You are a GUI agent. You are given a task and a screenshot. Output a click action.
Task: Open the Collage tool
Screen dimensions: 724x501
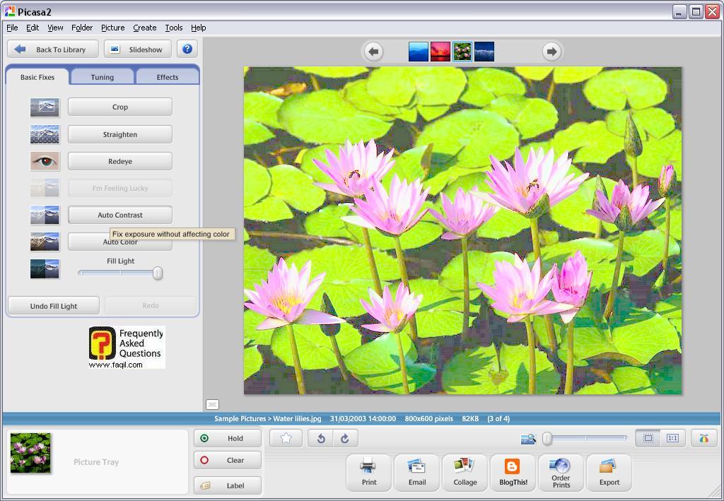click(465, 472)
